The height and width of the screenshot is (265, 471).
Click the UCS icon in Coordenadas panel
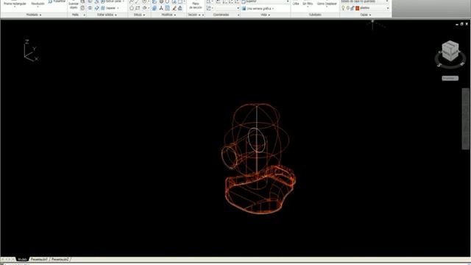tap(209, 8)
